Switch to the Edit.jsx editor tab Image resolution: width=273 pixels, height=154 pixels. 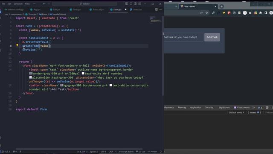pyautogui.click(x=55, y=9)
